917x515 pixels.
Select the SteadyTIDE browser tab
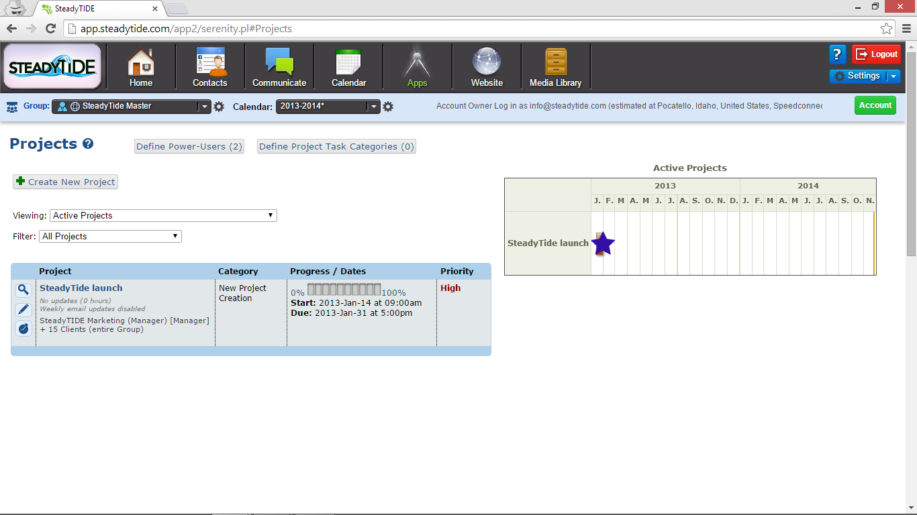[x=99, y=9]
